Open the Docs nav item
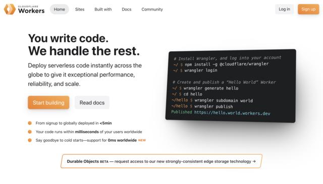Viewport: 323px width, 184px height. pyautogui.click(x=127, y=9)
